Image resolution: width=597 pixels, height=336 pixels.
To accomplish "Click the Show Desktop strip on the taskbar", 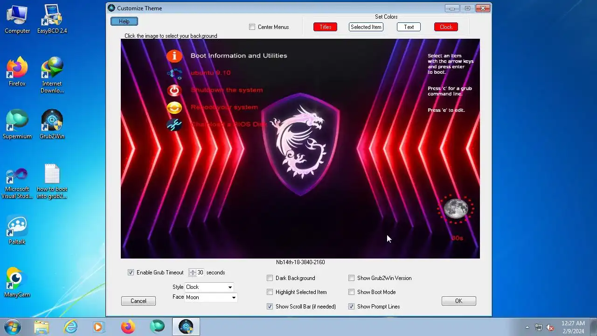I will pos(593,327).
